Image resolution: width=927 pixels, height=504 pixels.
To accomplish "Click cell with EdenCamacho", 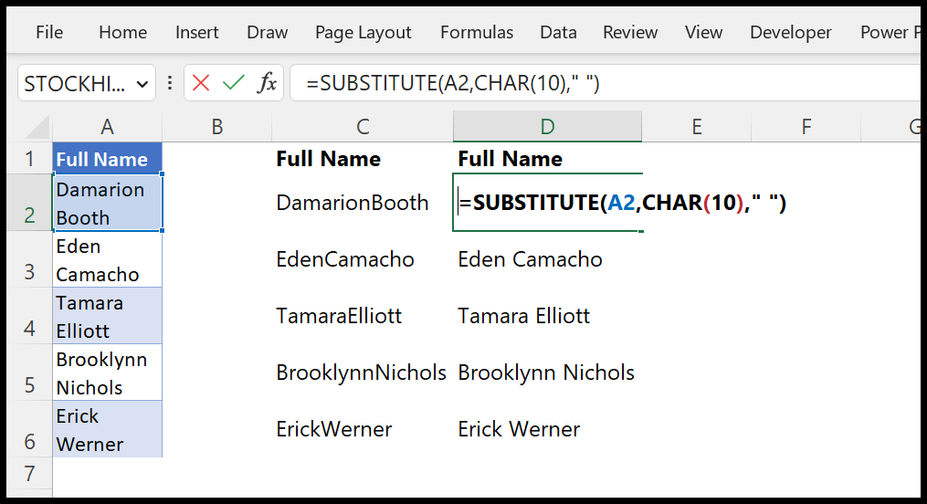I will [363, 258].
